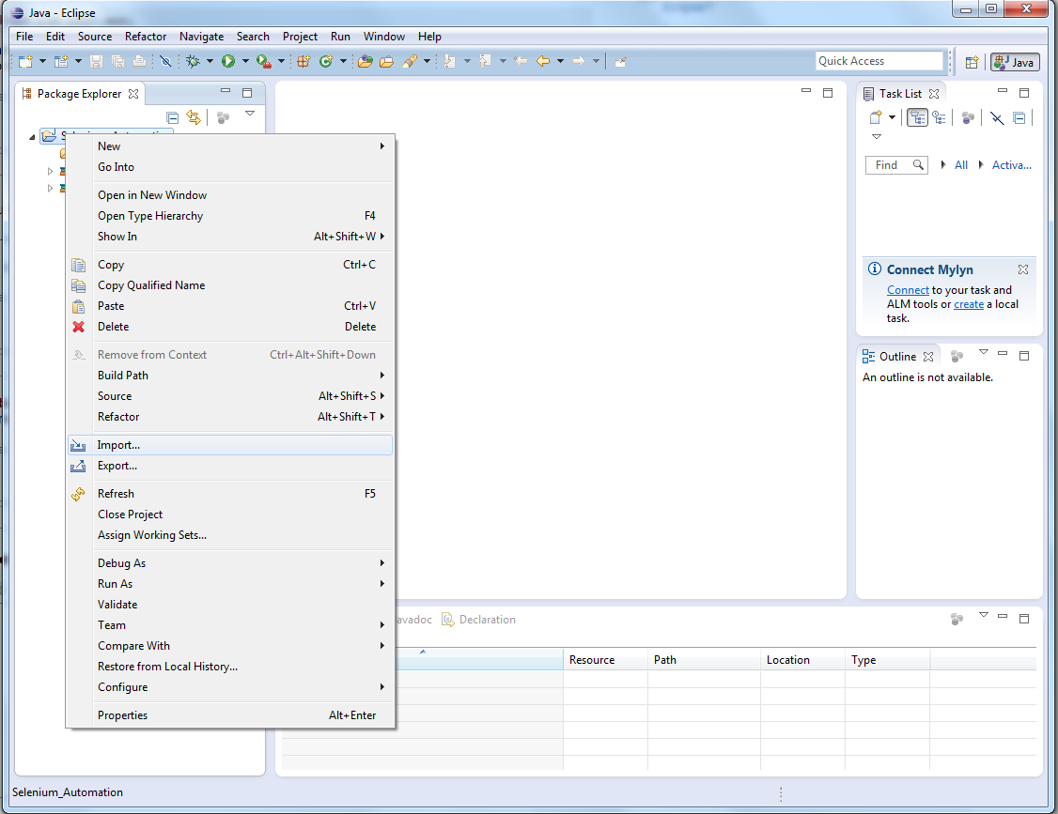This screenshot has height=814, width=1058.
Task: Open the Window menu
Action: [384, 37]
